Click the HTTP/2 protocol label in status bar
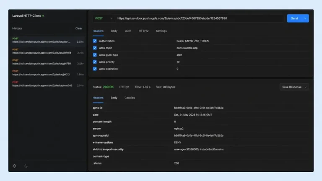The width and height of the screenshot is (322, 181). pyautogui.click(x=124, y=87)
